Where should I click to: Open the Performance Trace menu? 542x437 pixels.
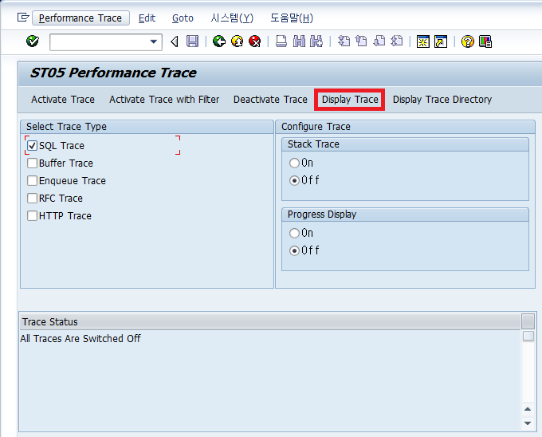click(81, 18)
